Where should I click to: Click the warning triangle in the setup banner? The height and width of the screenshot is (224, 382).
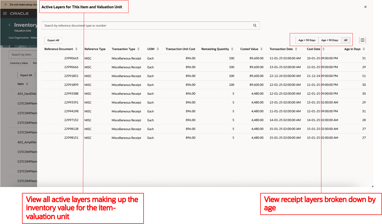pyautogui.click(x=6, y=4)
